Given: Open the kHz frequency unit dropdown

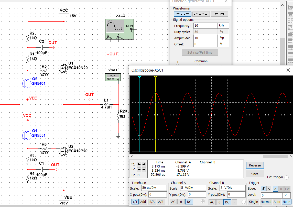Looking at the screenshot, I should pos(223,25).
